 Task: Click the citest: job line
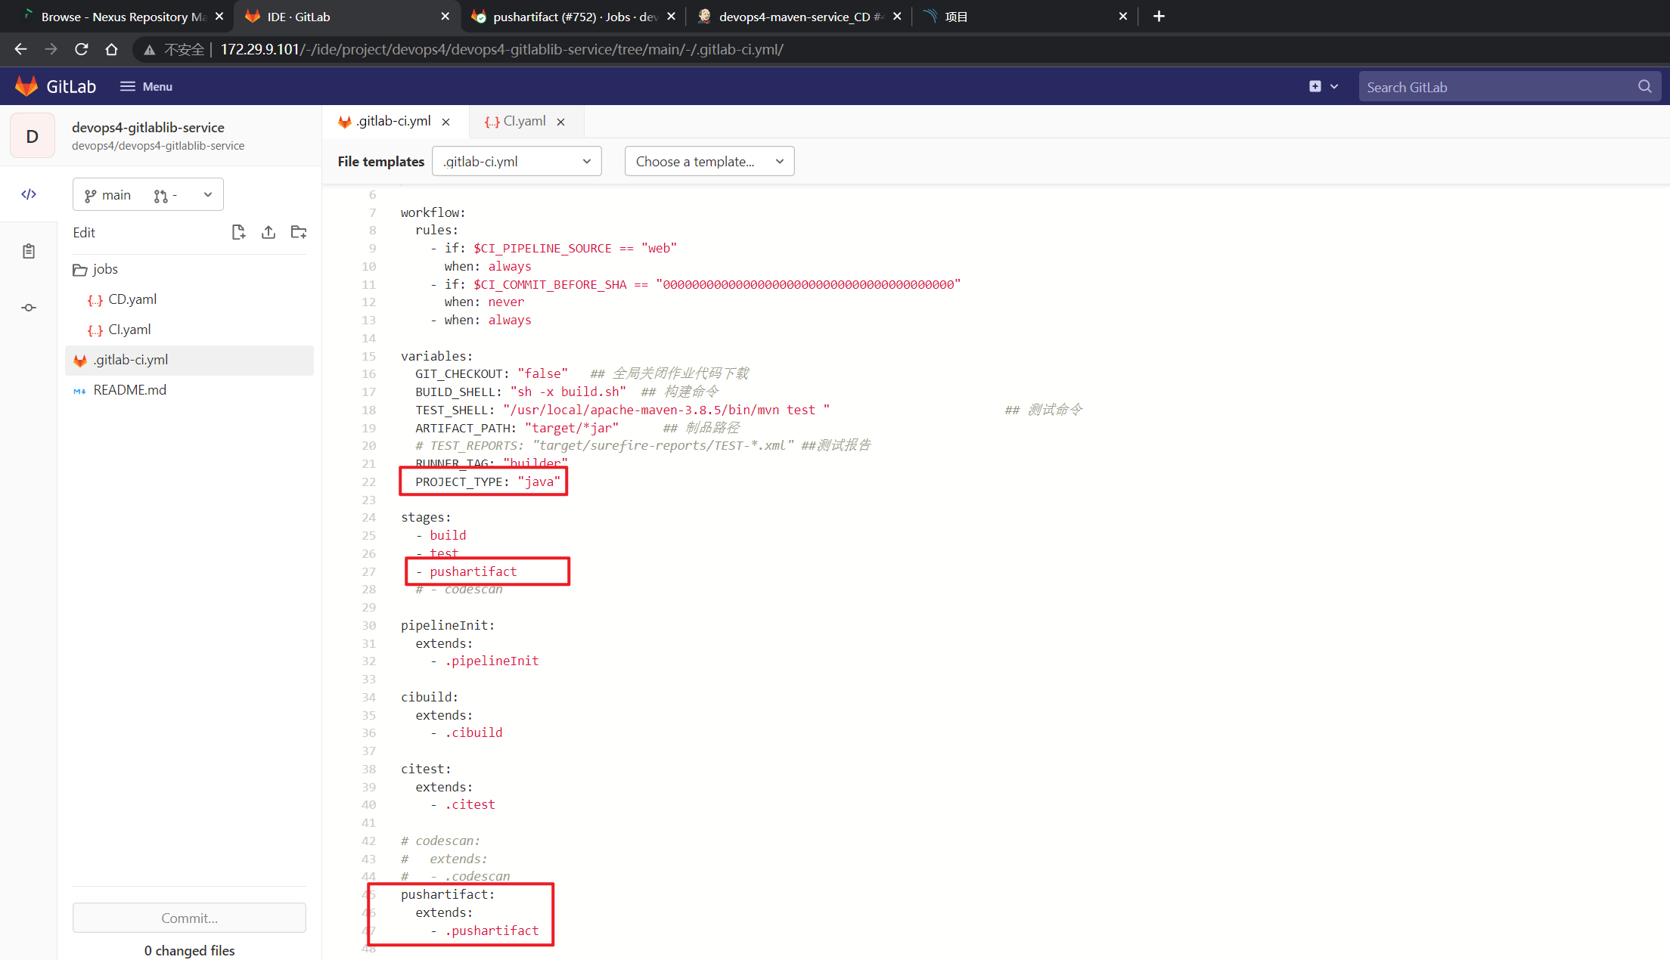point(426,769)
